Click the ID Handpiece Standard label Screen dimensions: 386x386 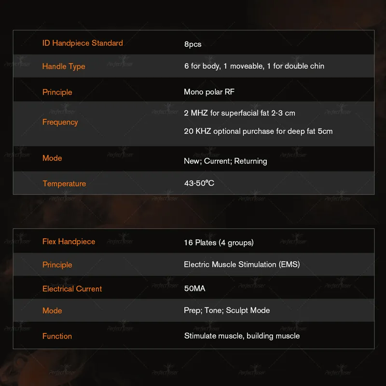pyautogui.click(x=83, y=43)
